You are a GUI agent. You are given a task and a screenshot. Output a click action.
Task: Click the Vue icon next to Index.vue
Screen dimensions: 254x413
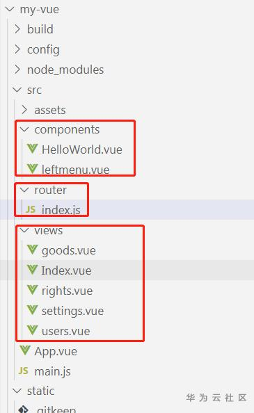(x=33, y=270)
